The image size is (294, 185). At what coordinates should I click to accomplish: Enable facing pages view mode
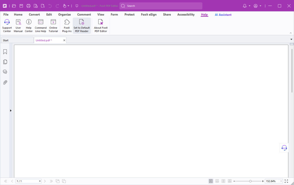tap(223, 181)
